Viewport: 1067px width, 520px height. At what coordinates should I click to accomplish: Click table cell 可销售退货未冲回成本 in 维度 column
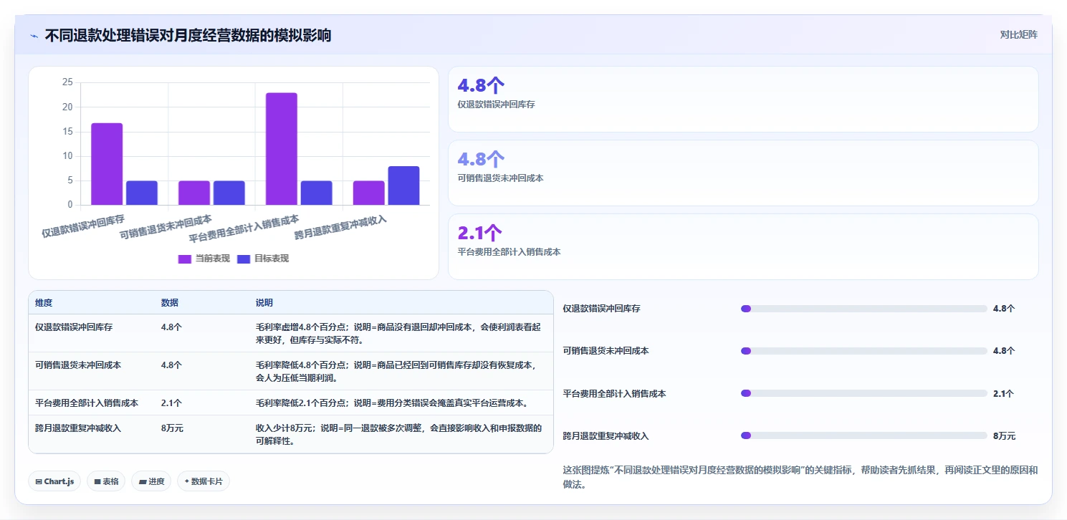click(78, 365)
